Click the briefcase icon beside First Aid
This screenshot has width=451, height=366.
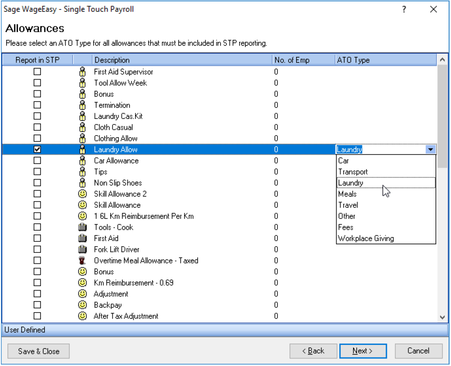click(x=82, y=238)
